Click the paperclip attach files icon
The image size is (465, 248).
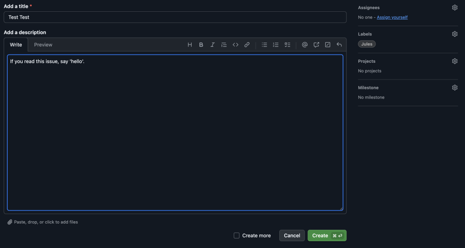click(x=10, y=222)
